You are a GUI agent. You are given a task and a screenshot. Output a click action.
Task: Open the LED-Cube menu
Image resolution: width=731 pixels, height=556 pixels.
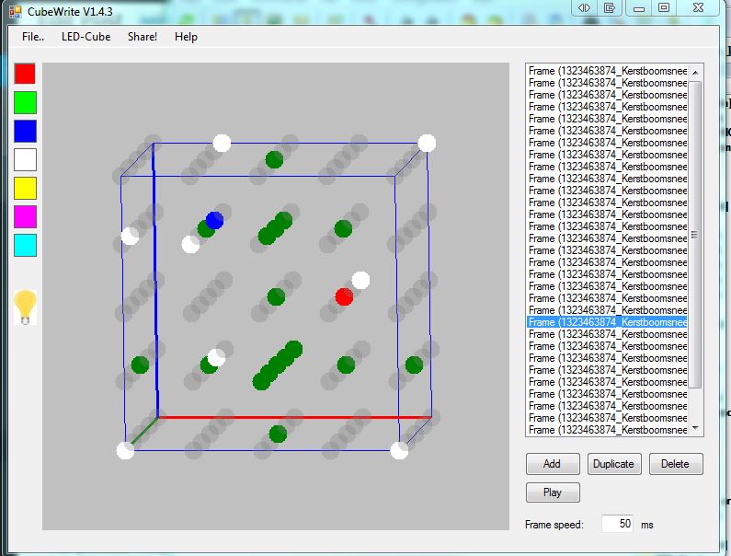point(86,37)
